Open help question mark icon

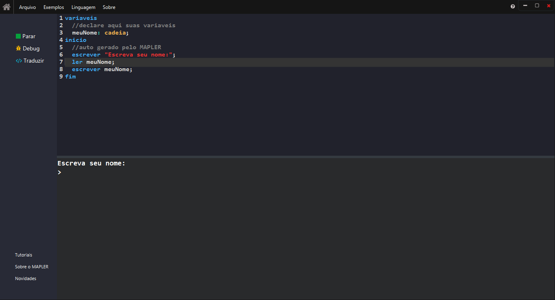point(513,6)
